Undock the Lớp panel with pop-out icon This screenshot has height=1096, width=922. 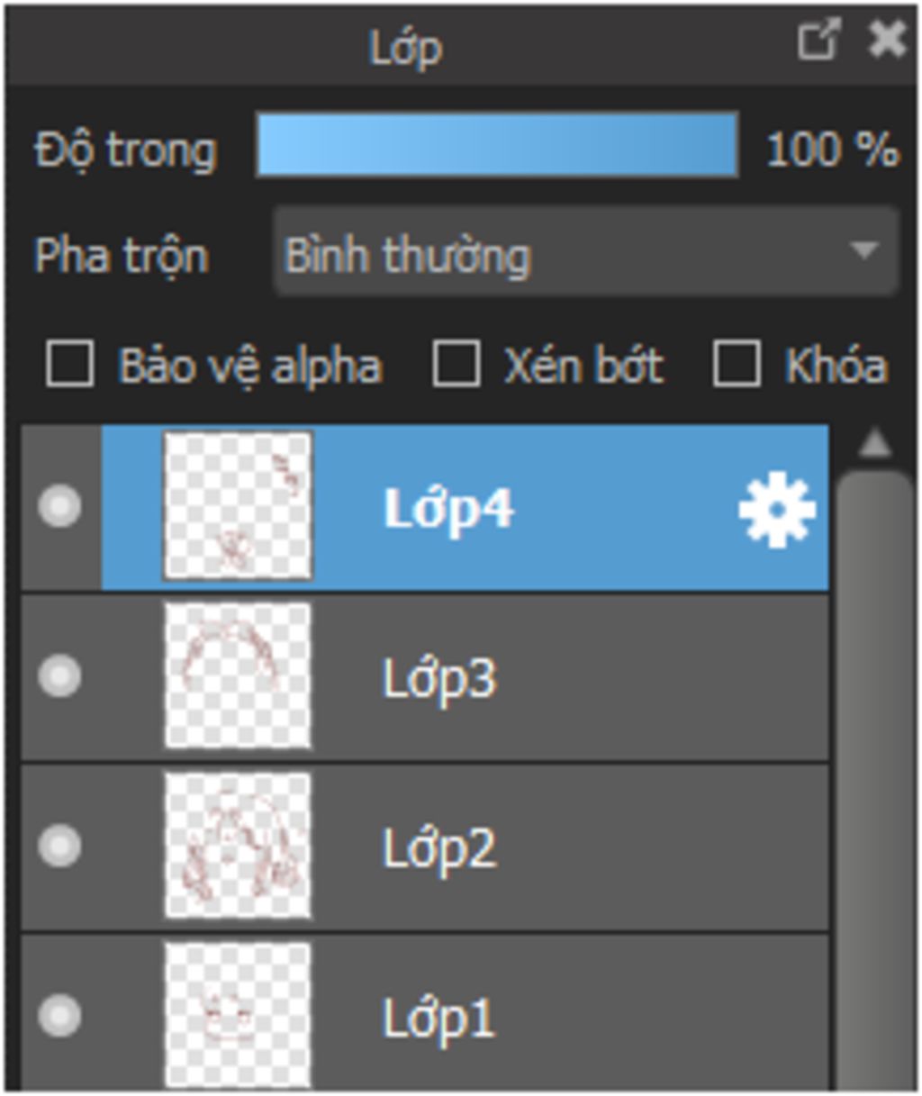tap(818, 41)
